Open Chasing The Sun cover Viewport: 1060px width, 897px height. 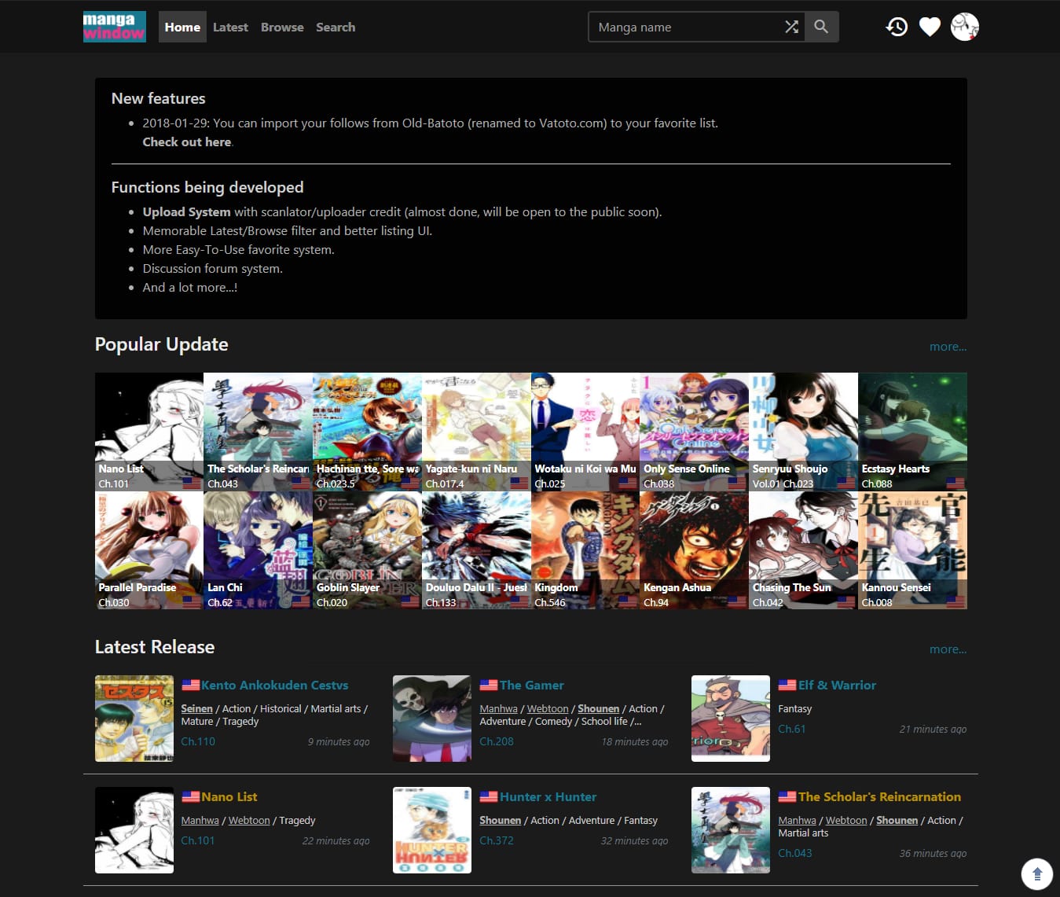803,550
